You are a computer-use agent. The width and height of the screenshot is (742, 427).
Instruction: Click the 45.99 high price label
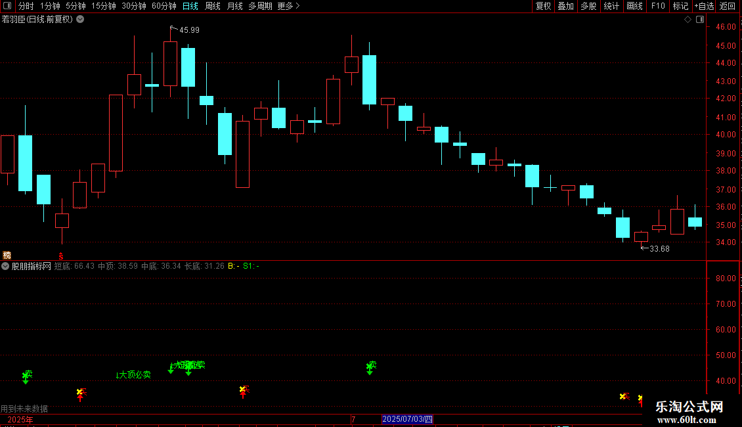[x=189, y=30]
